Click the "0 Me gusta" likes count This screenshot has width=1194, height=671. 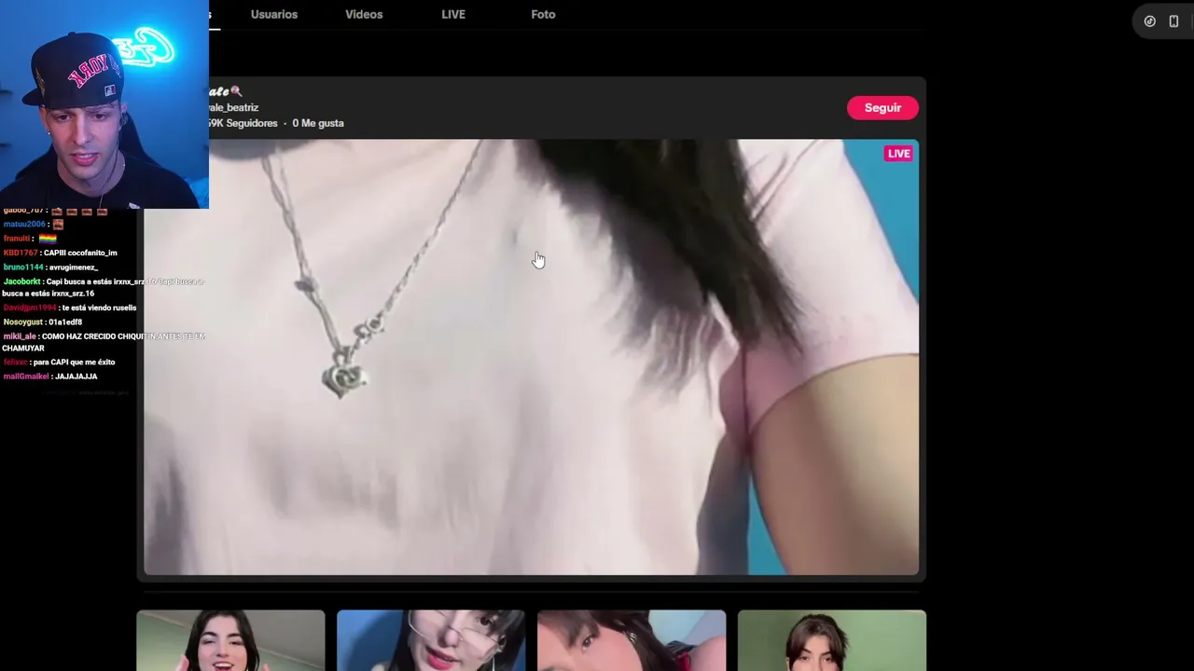coord(318,123)
